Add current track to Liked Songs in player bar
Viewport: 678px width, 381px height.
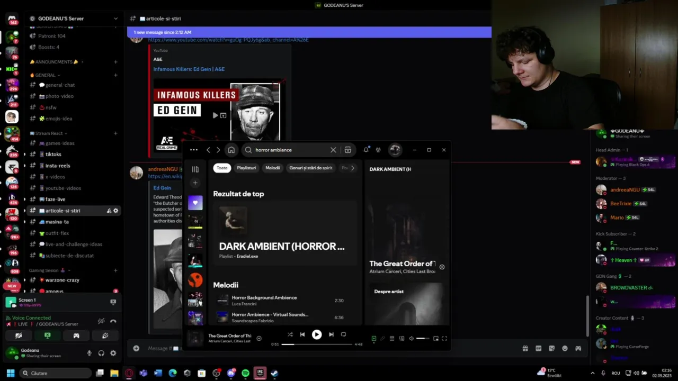(259, 339)
